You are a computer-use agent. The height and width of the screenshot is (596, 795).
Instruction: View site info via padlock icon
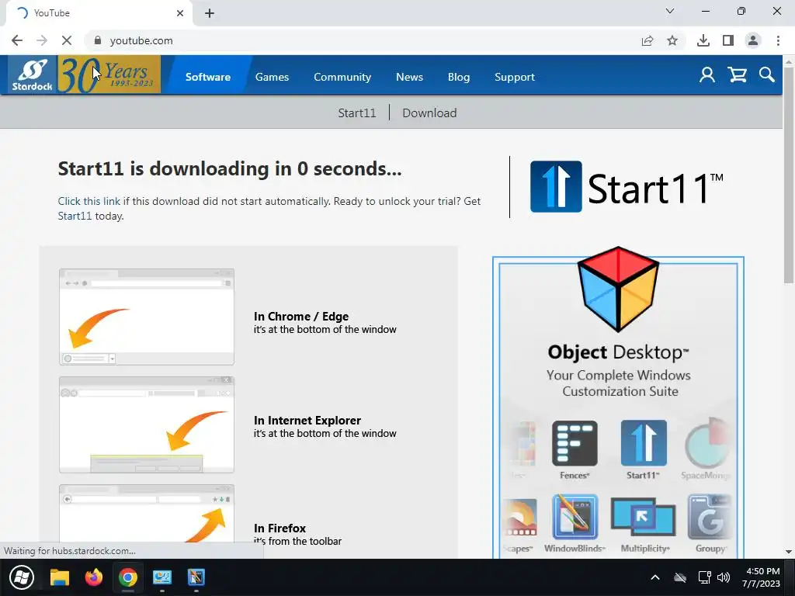98,40
